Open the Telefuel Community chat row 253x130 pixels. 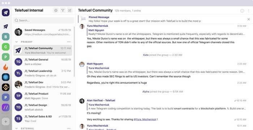[43, 50]
